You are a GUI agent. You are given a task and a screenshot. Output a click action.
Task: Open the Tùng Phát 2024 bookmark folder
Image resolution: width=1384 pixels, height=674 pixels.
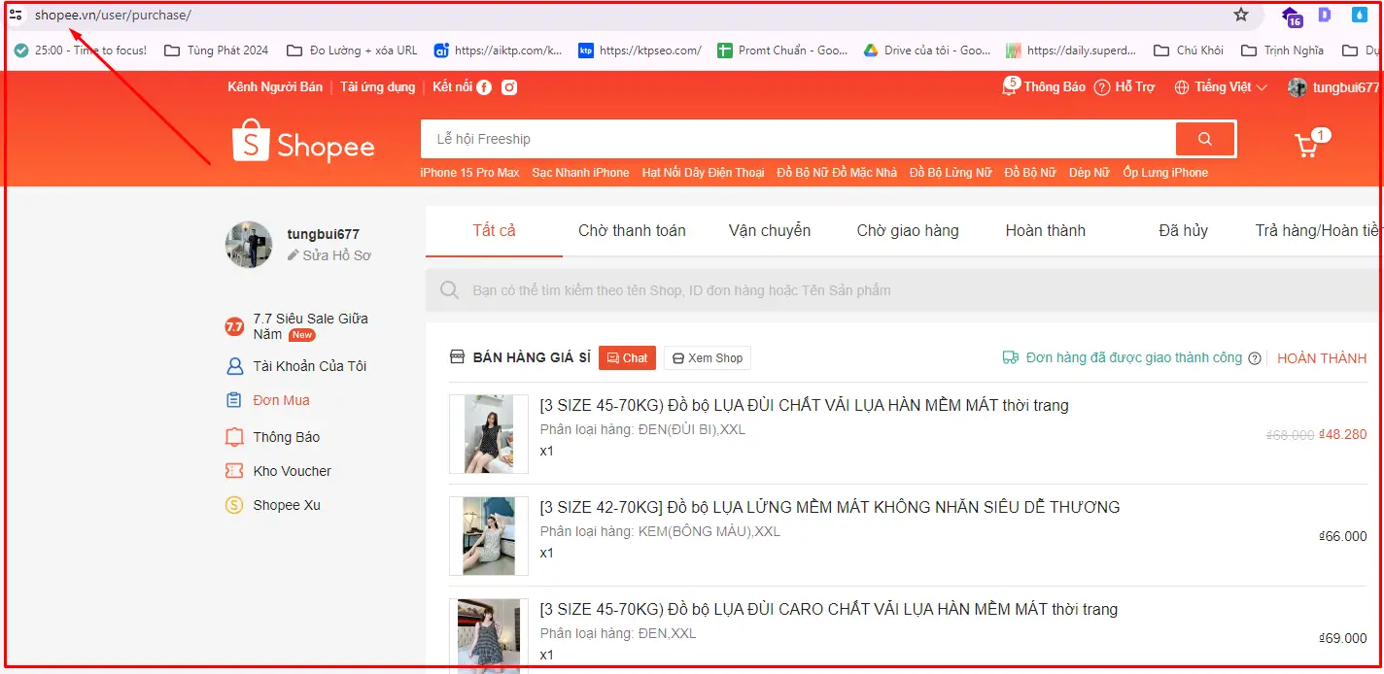point(217,51)
